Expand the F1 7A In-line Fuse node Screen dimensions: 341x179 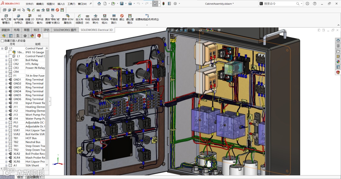click(x=6, y=76)
